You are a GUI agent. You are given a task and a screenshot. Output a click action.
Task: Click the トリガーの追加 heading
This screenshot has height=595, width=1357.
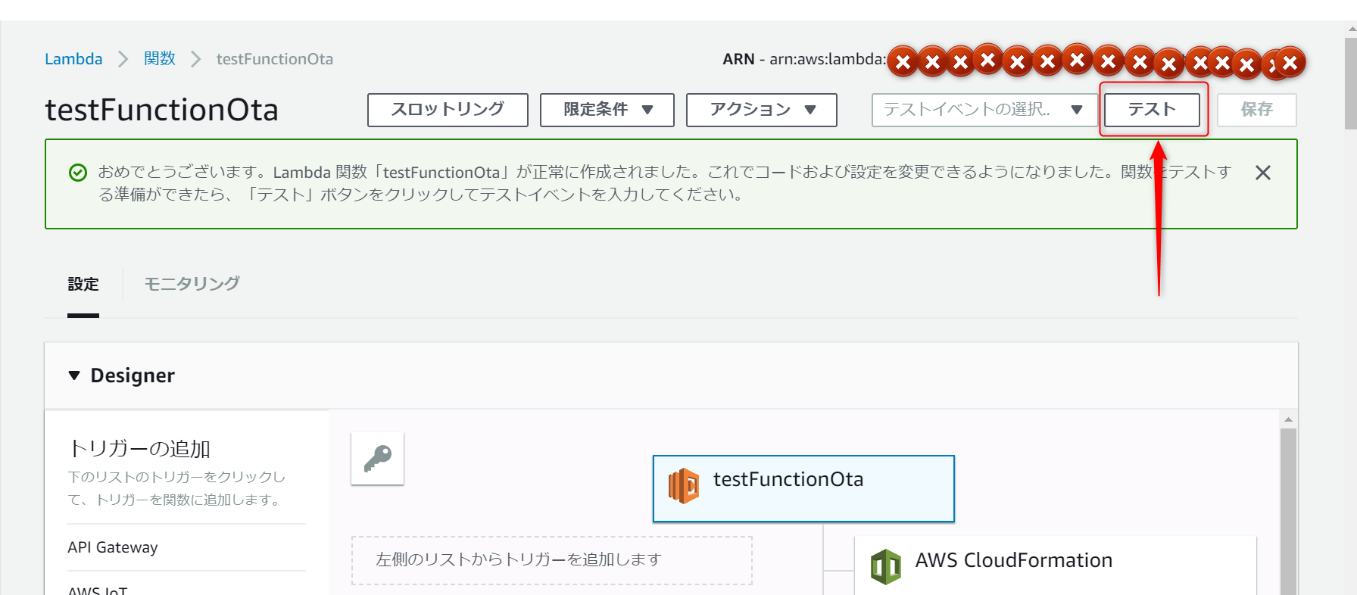tap(139, 448)
